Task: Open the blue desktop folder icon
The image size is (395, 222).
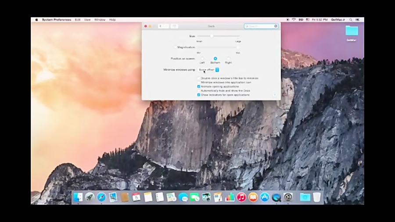Action: click(352, 31)
